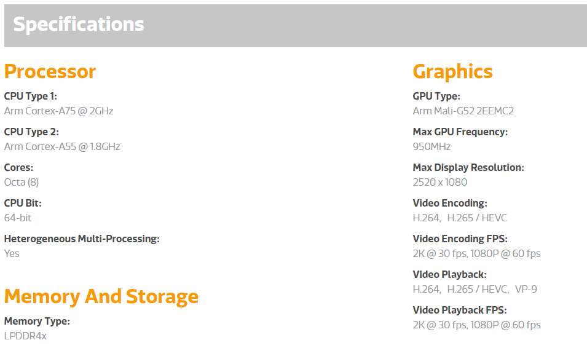The image size is (587, 348).
Task: Click the 950MHz frequency value
Action: click(431, 146)
